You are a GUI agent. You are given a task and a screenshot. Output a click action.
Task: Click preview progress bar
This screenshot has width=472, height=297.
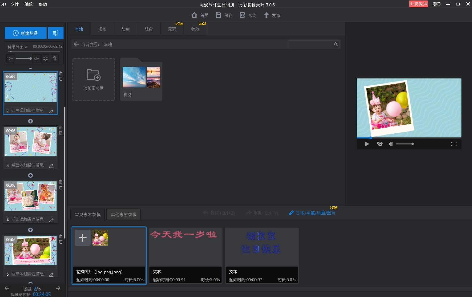(x=409, y=138)
